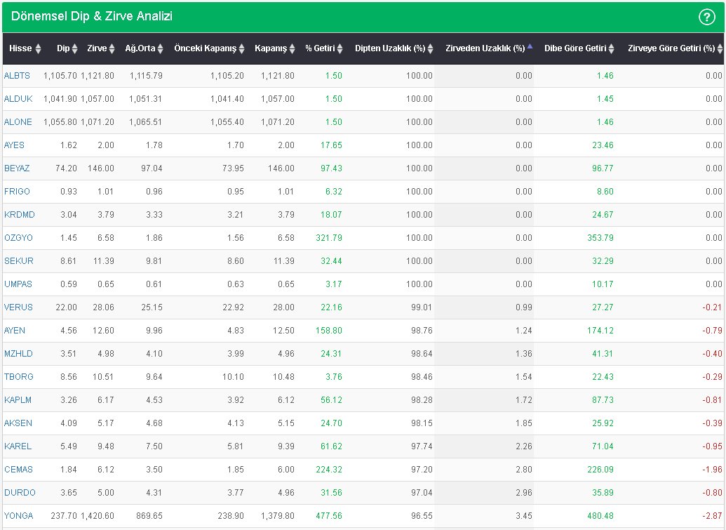This screenshot has width=726, height=530.
Task: Open the DURDO stock link
Action: coord(20,493)
